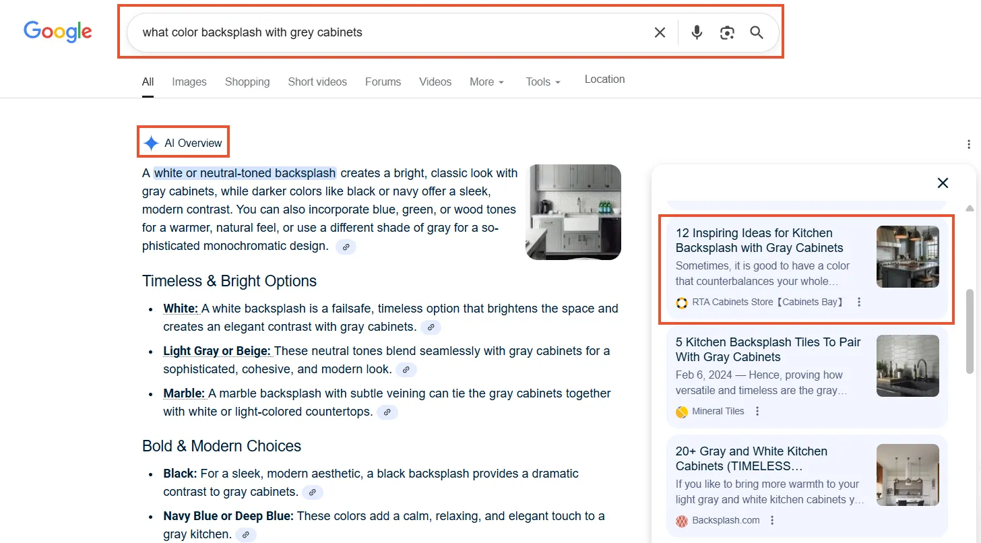
Task: Close the sources sidebar panel
Action: (943, 183)
